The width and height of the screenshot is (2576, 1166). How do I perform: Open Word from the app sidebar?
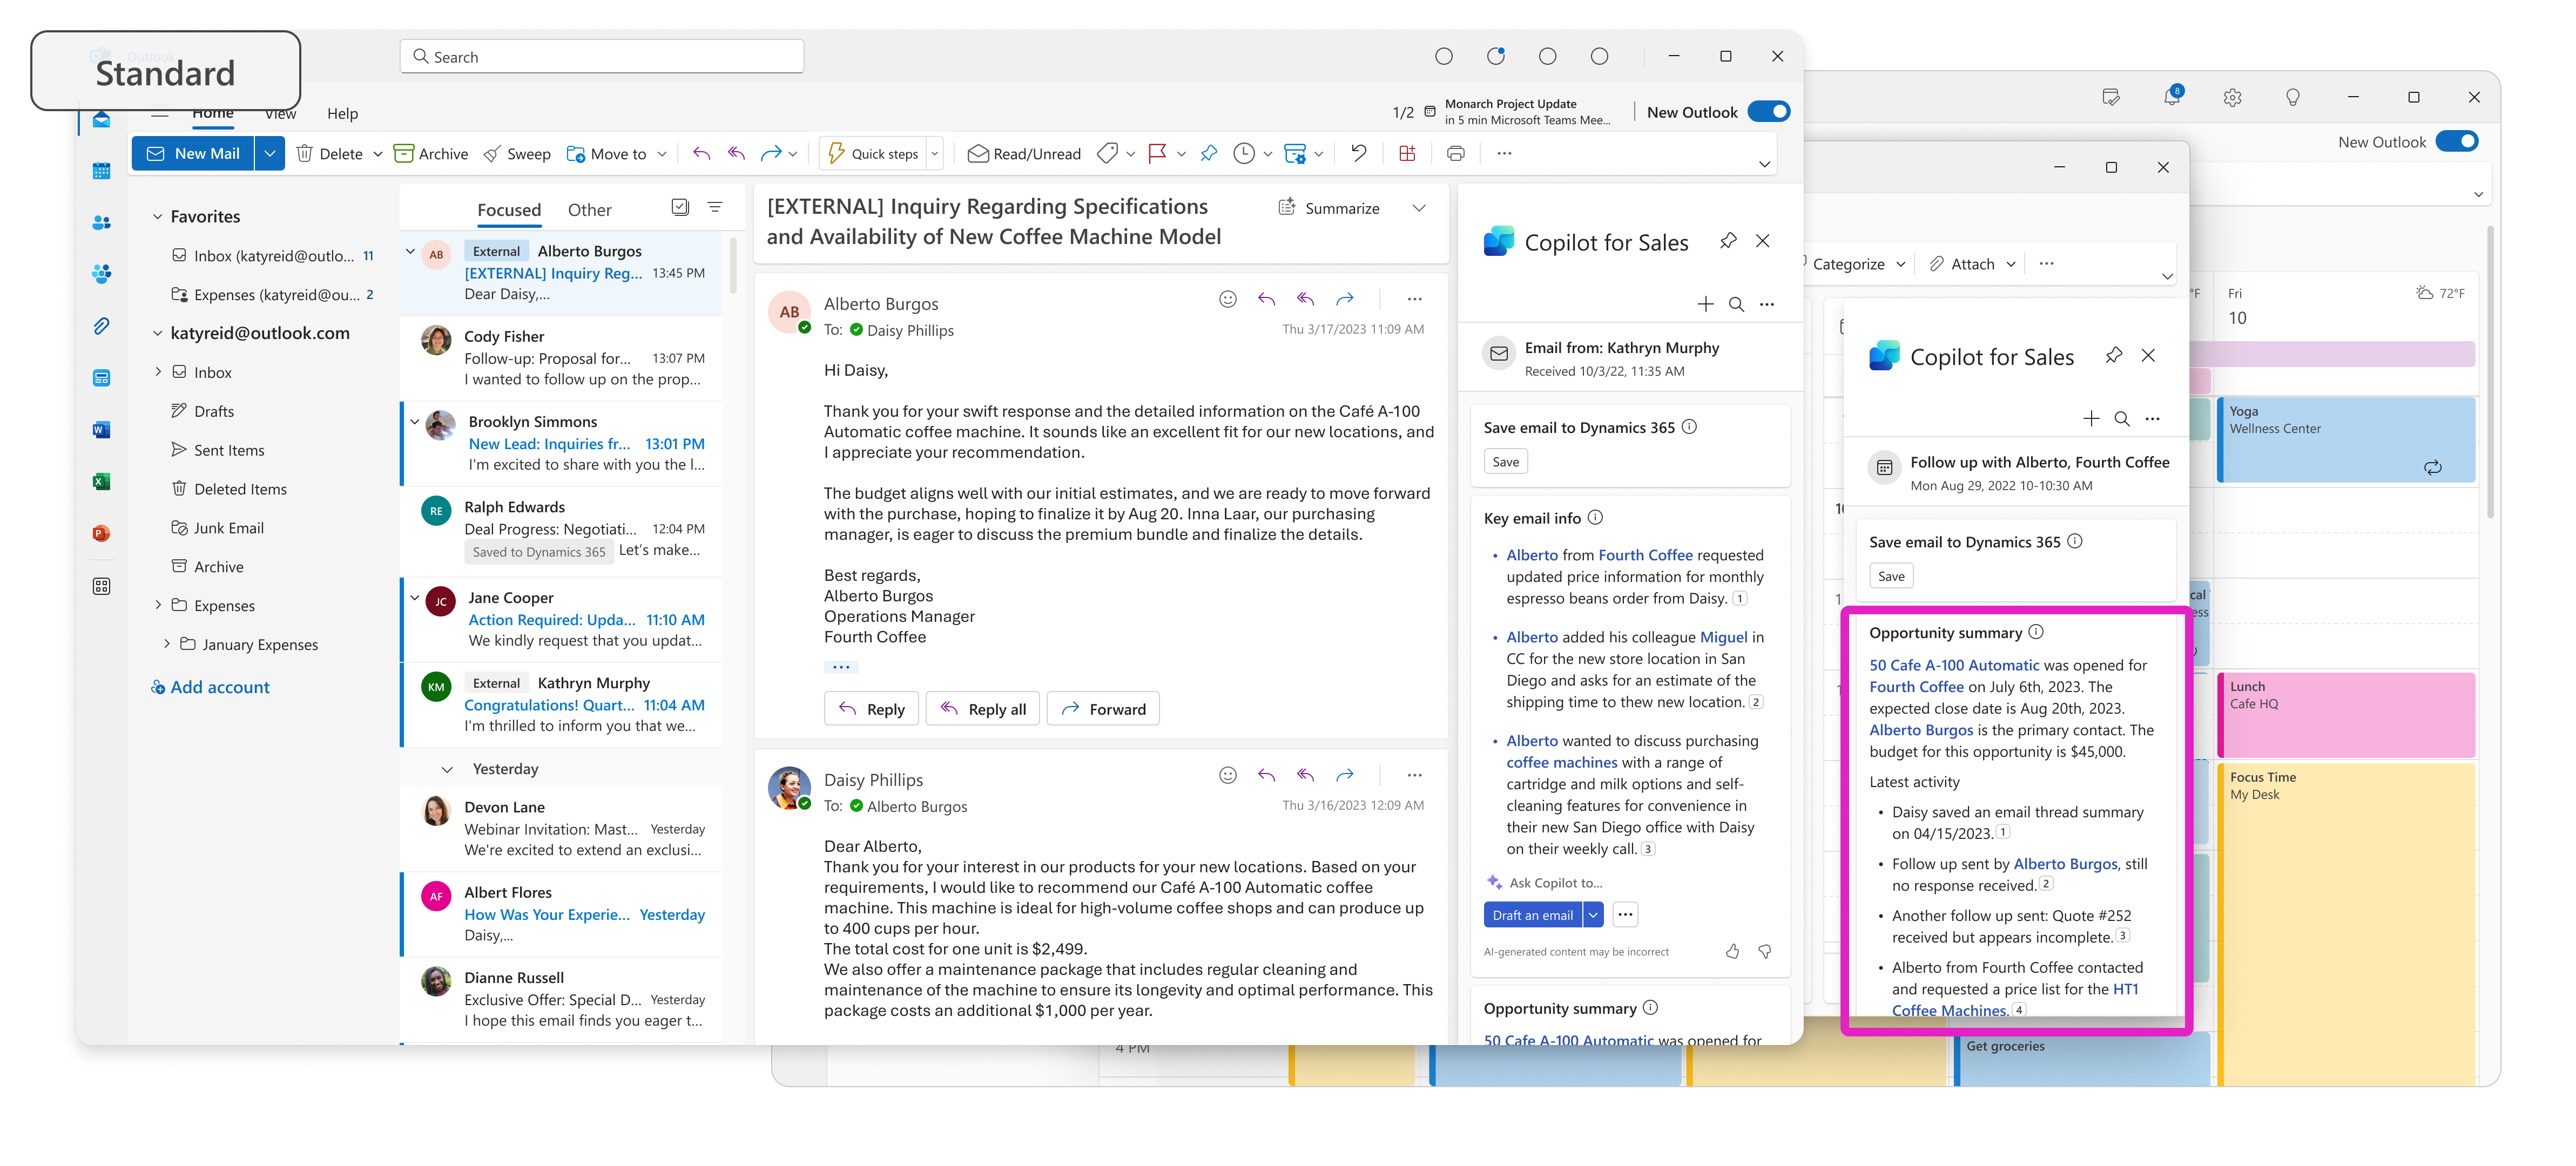(101, 429)
